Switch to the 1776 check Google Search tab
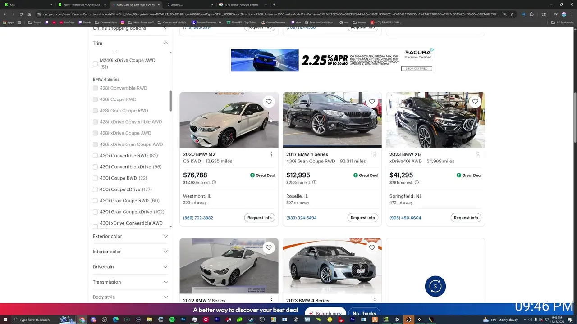The width and height of the screenshot is (577, 324). (242, 4)
